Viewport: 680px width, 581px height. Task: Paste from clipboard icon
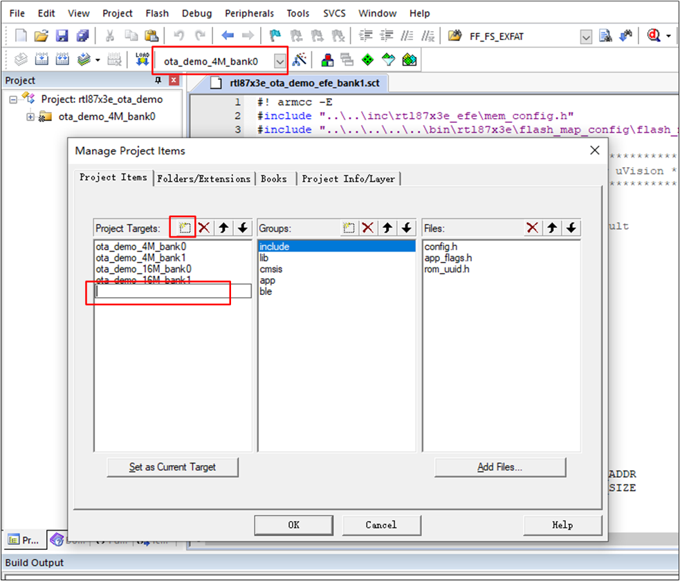(151, 35)
